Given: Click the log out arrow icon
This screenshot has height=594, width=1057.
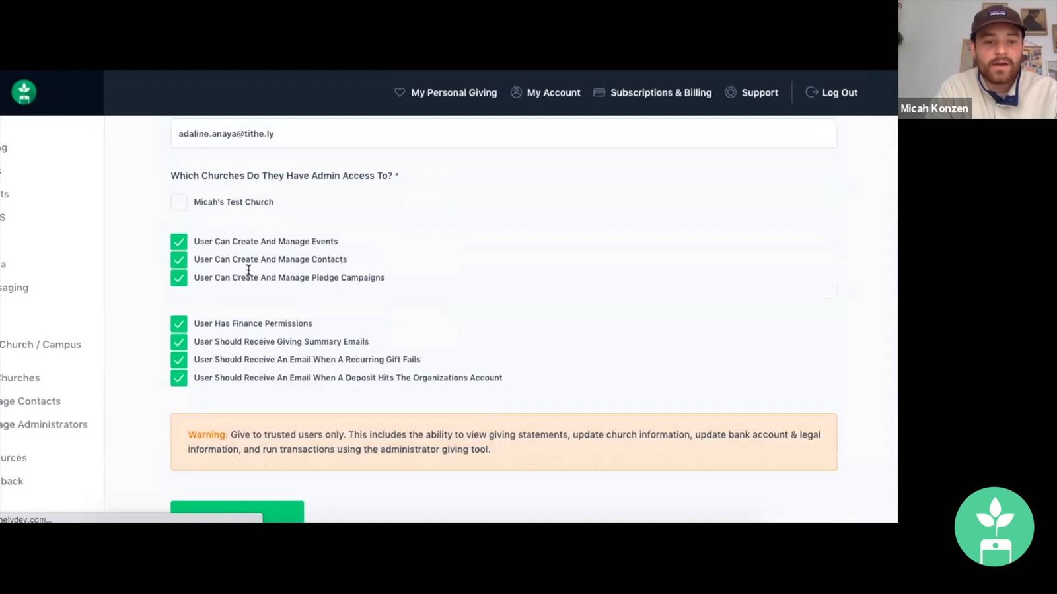Looking at the screenshot, I should point(811,92).
